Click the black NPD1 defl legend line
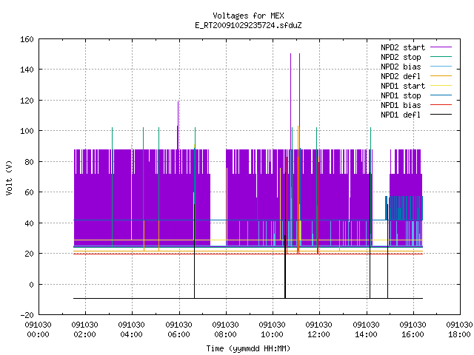Viewport: 474px width, 355px height. pyautogui.click(x=441, y=115)
